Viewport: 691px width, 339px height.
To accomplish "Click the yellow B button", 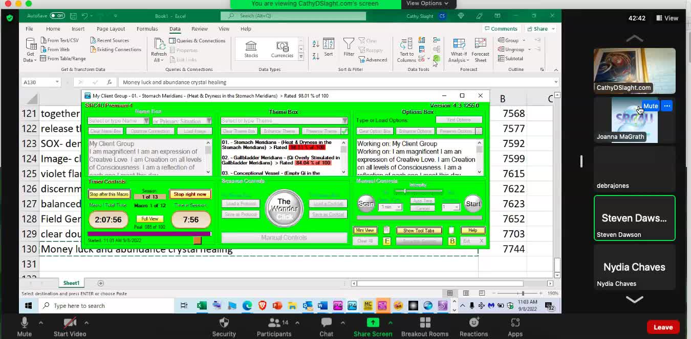I will [452, 241].
